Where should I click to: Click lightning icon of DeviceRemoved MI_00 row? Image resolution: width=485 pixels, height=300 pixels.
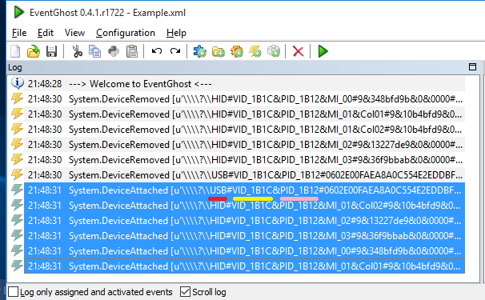(x=17, y=98)
